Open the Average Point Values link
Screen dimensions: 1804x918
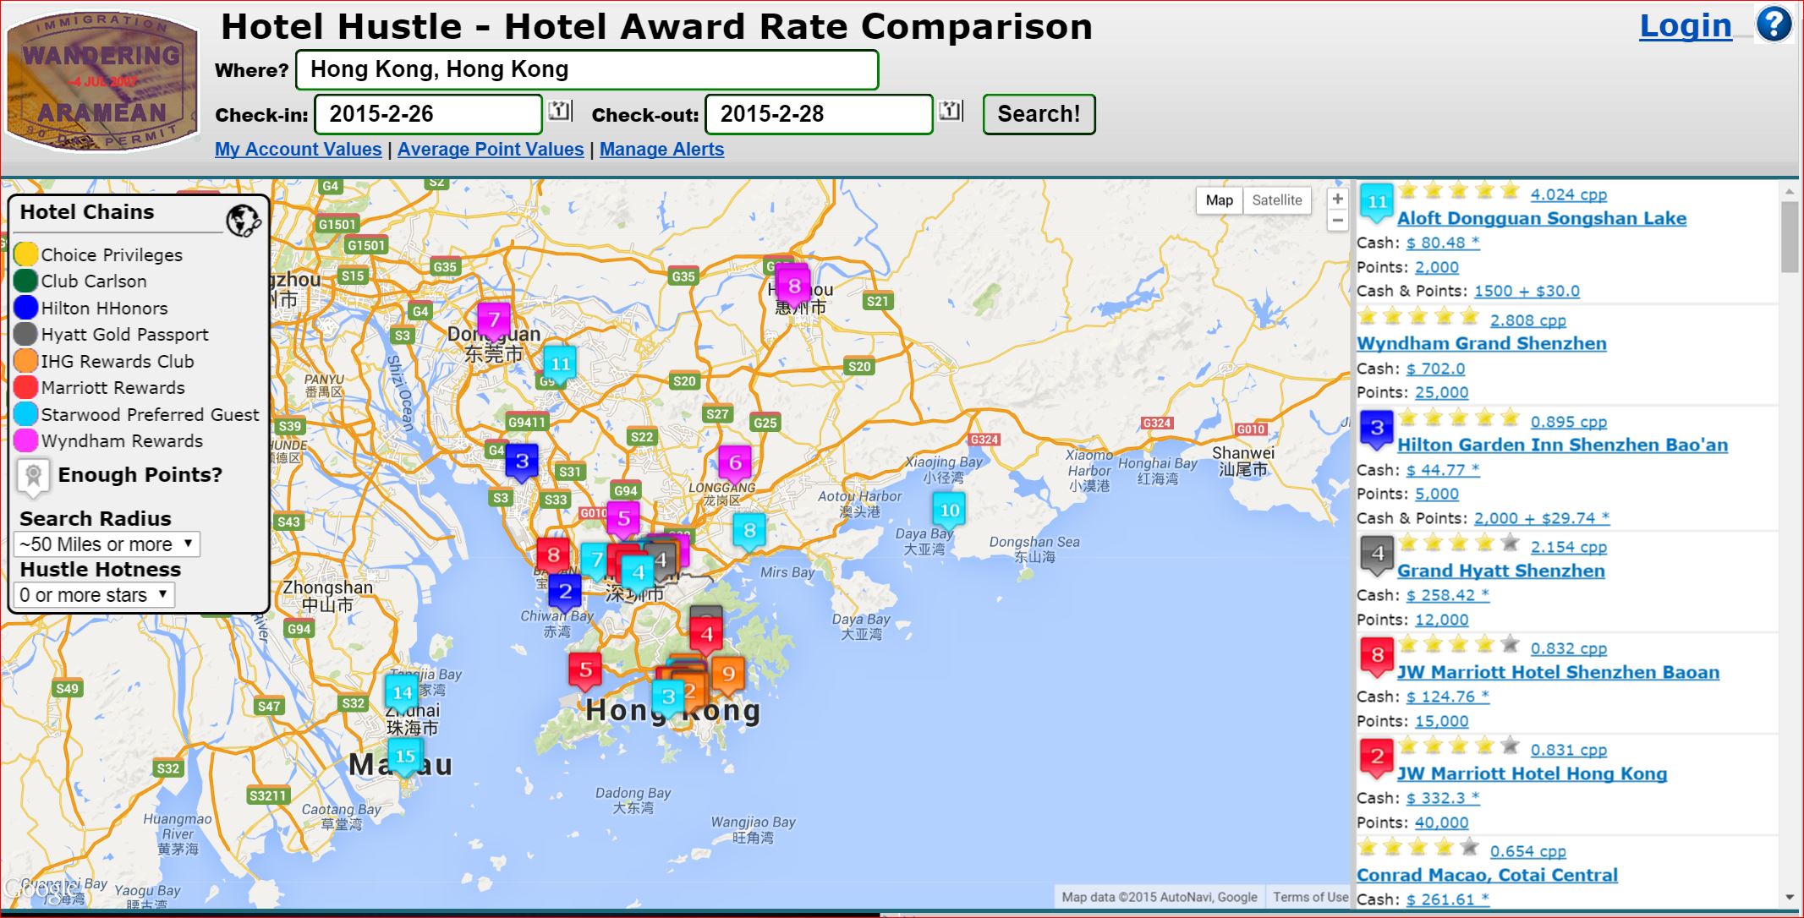(x=491, y=150)
